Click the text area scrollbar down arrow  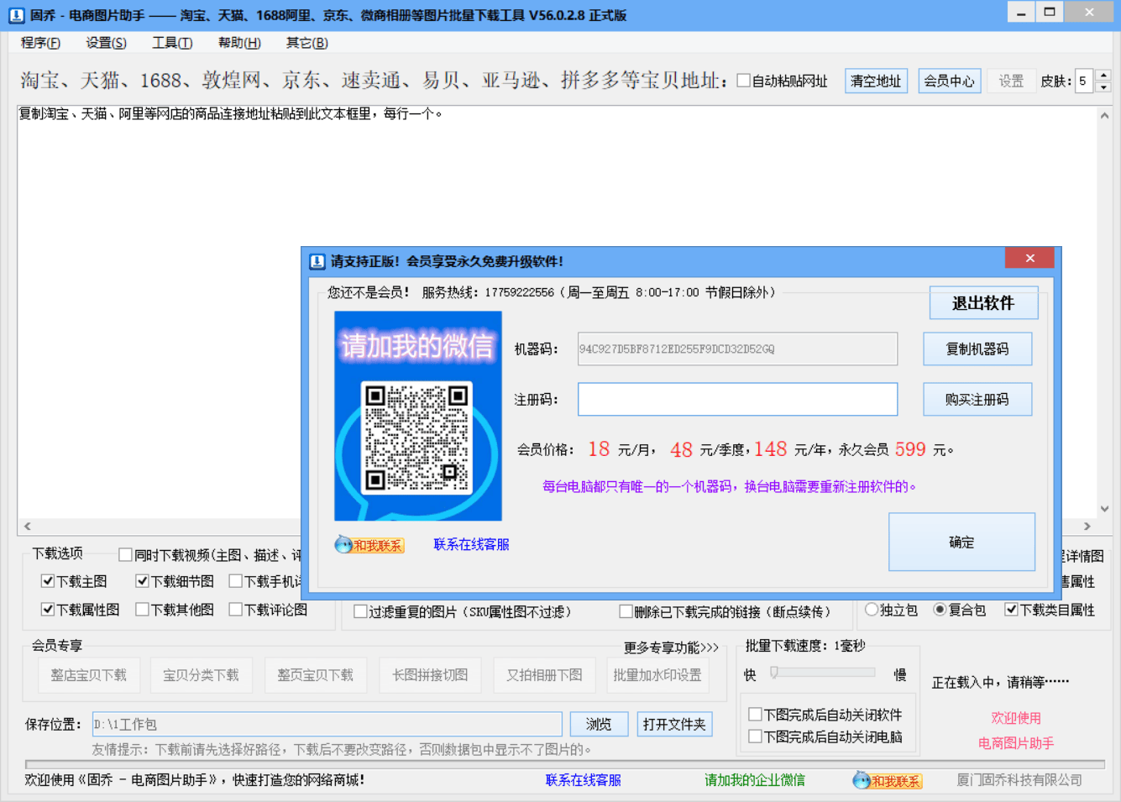[1105, 508]
